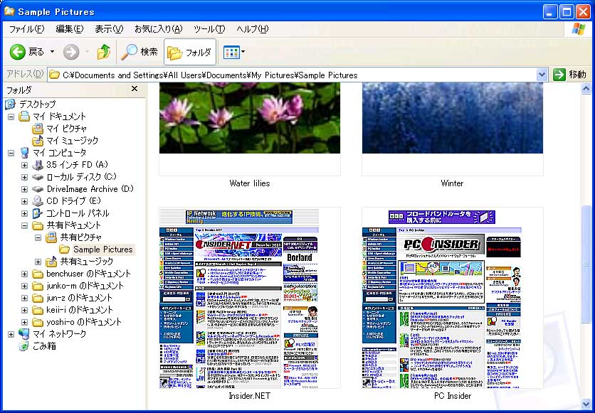595x413 pixels.
Task: Collapse the マイ ドキュメント tree node
Action: click(x=11, y=117)
